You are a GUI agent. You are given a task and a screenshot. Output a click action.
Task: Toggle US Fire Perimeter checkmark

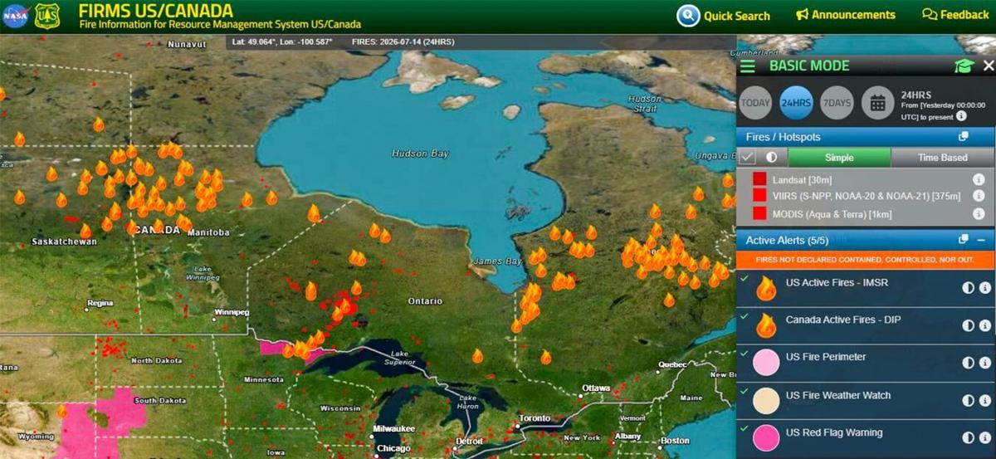pos(745,354)
